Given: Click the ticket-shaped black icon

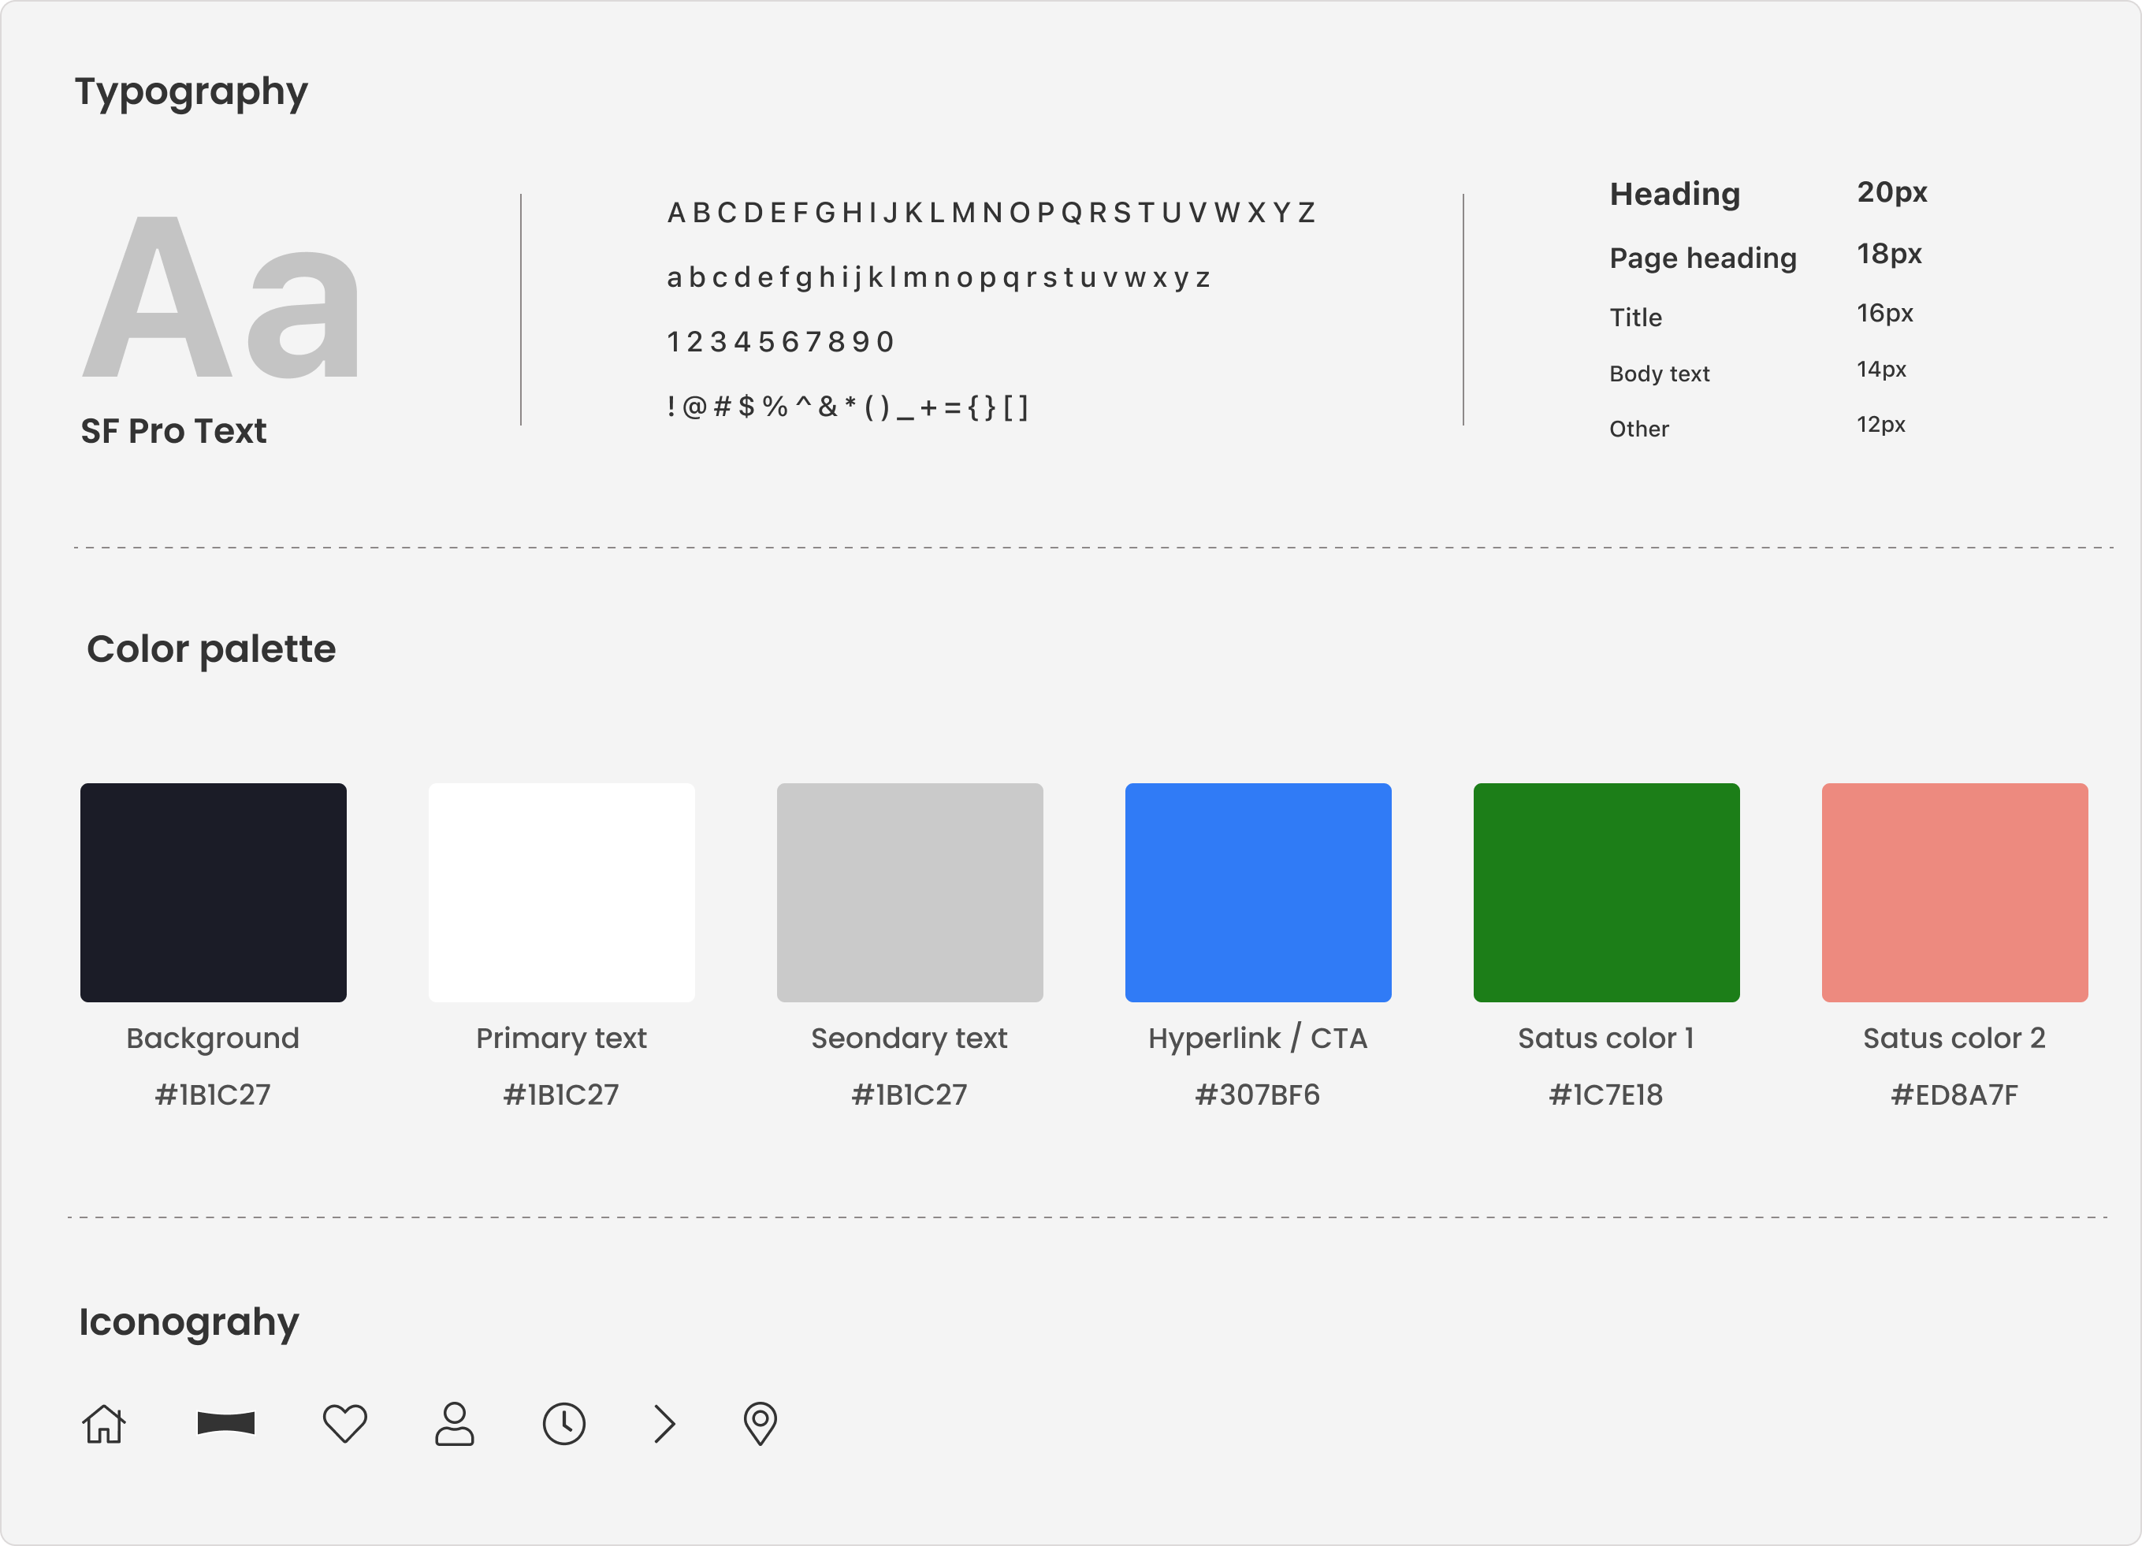Looking at the screenshot, I should click(225, 1422).
